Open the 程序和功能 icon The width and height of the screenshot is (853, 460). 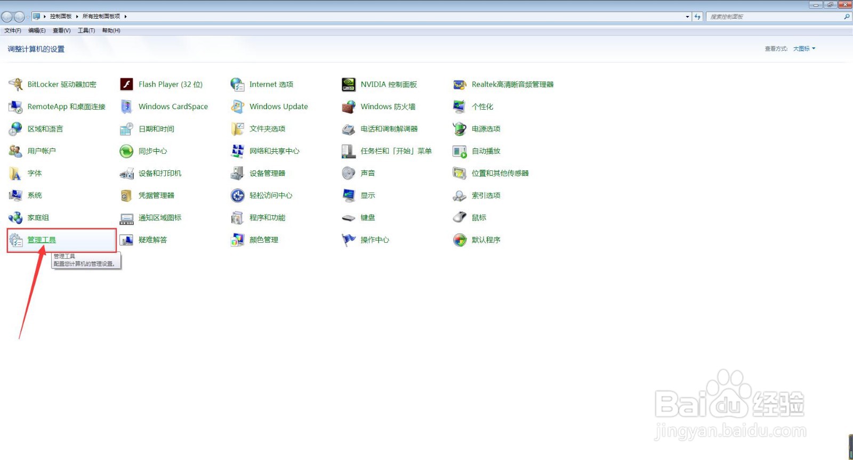pos(237,218)
